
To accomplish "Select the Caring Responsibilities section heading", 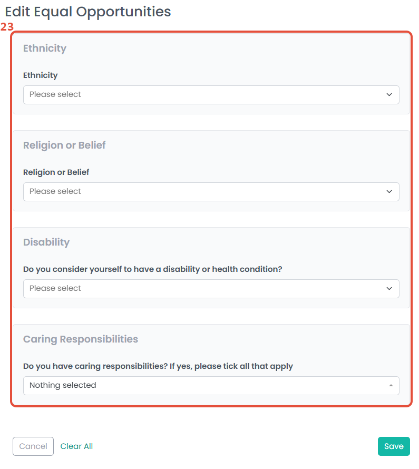I will [81, 339].
